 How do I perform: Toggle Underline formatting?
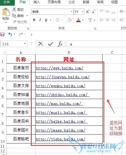[46, 20]
